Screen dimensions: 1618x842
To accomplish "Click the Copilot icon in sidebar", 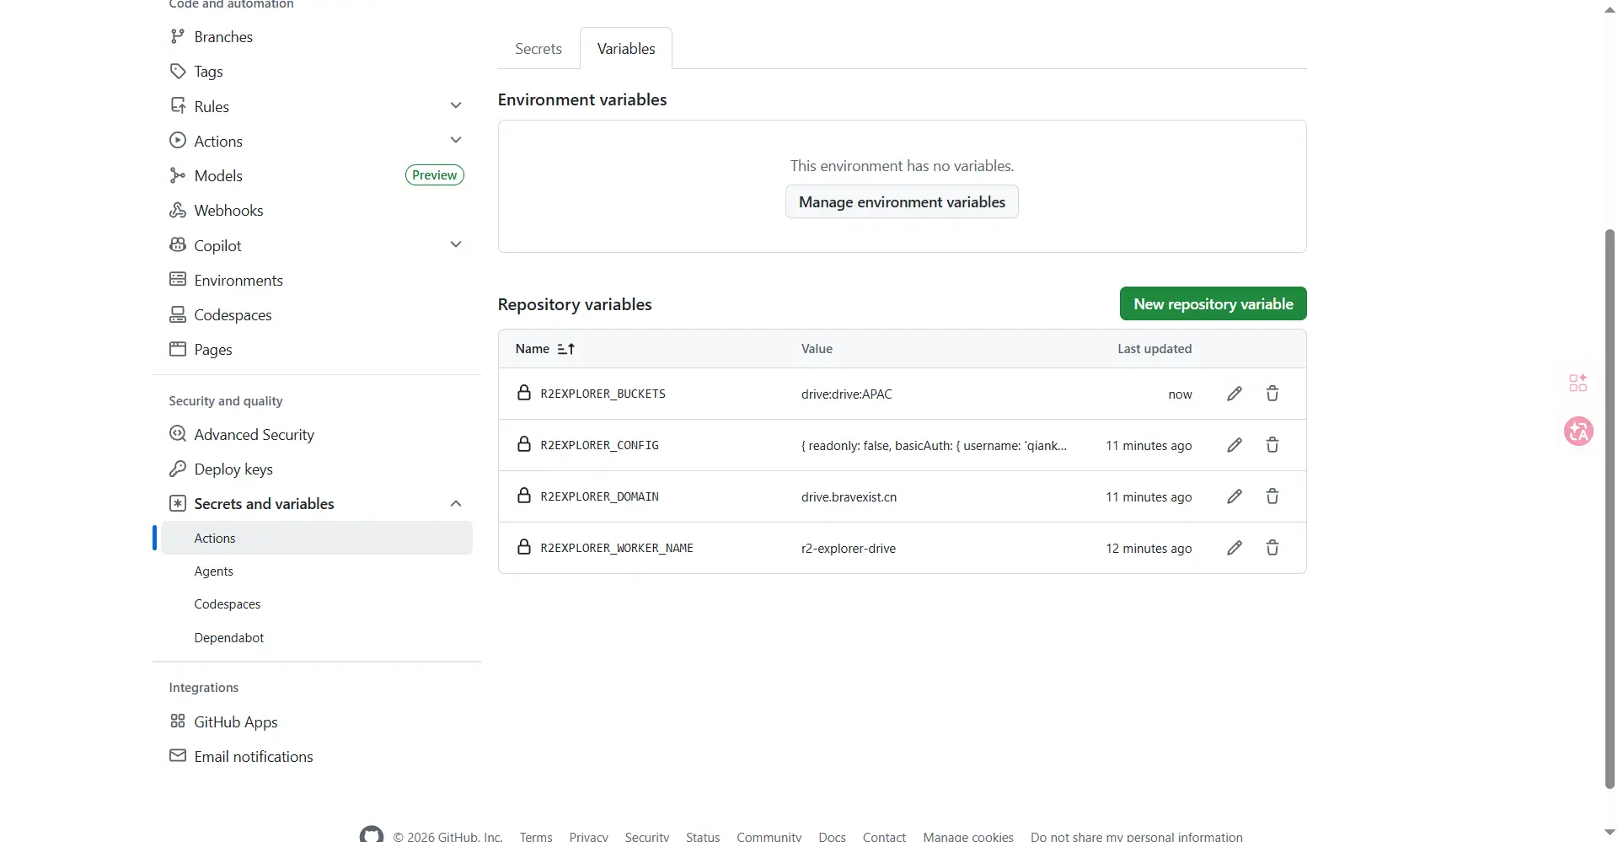I will coord(177,244).
